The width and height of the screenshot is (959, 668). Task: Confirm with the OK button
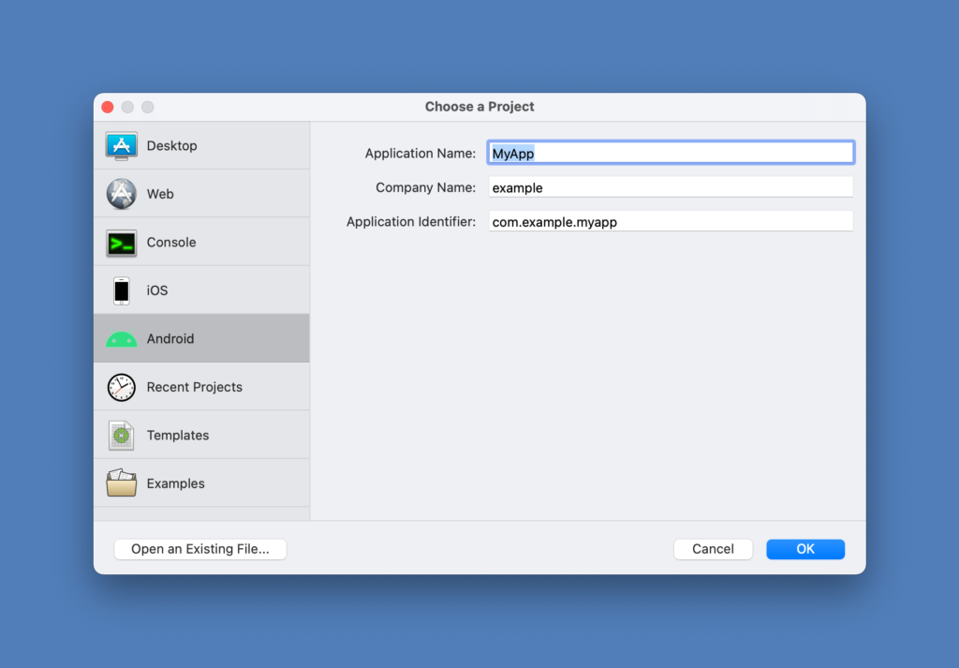pos(805,549)
